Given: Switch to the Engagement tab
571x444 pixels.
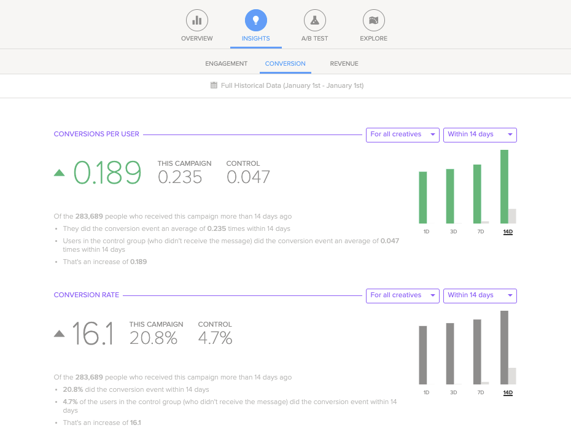Looking at the screenshot, I should pyautogui.click(x=226, y=64).
